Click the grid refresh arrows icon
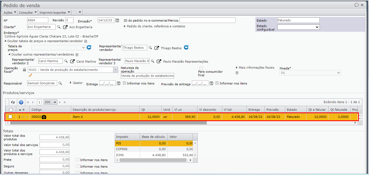The height and width of the screenshot is (175, 369). 13,102
